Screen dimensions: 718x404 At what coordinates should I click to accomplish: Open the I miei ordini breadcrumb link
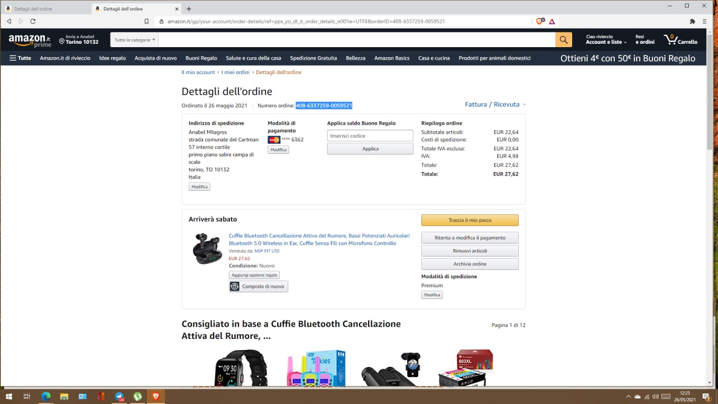pos(235,72)
